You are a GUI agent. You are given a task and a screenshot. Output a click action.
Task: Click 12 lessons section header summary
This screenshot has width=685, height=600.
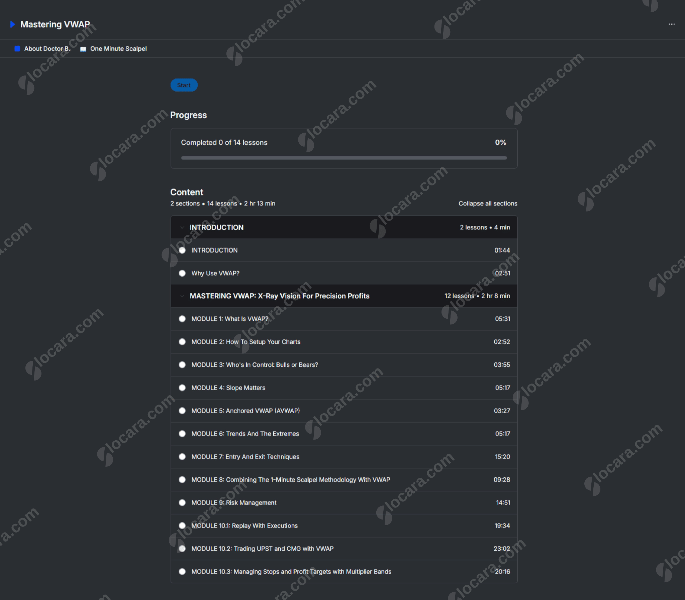[477, 296]
